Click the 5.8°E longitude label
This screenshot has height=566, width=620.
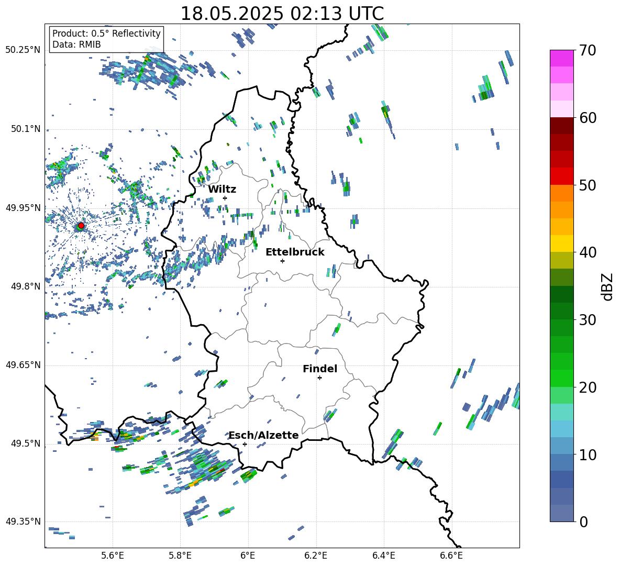[x=180, y=556]
